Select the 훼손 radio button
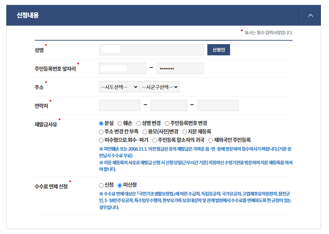329x234 pixels. [x=120, y=123]
